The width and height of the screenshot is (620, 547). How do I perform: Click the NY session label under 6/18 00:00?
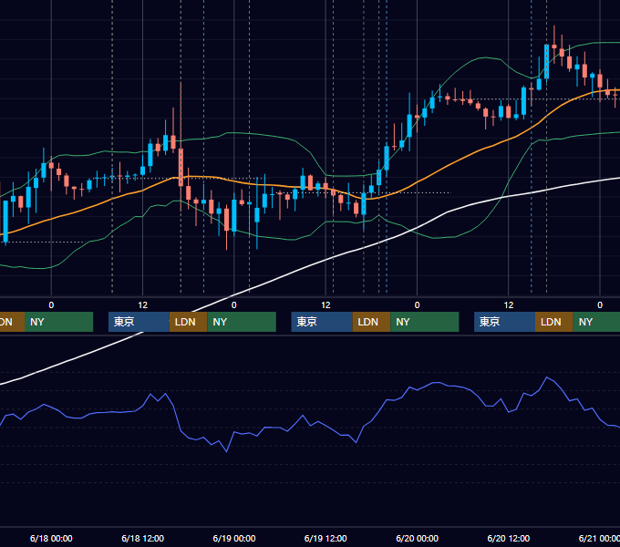58,322
